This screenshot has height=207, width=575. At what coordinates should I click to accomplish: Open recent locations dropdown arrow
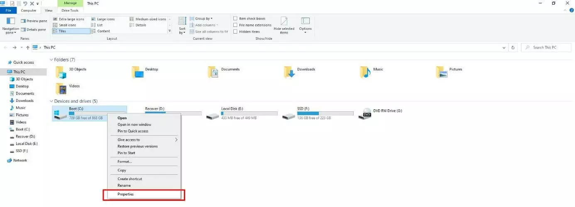22,48
